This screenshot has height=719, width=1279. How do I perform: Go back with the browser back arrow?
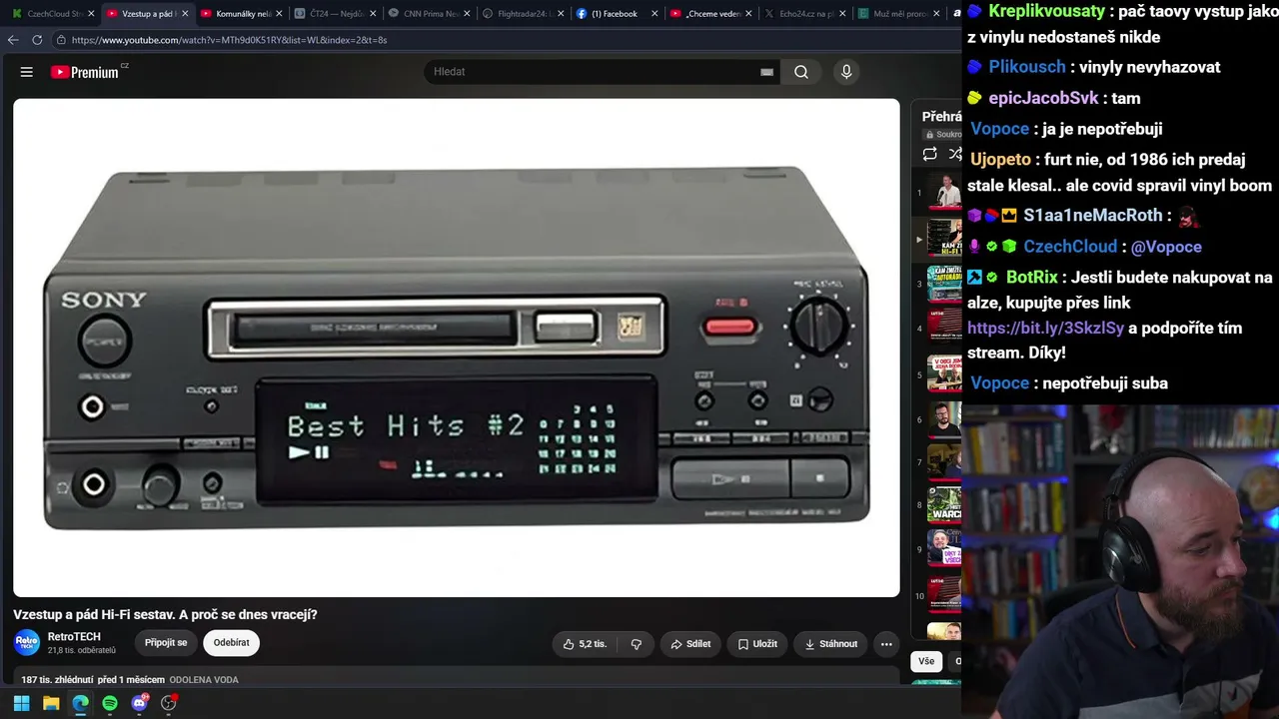(x=13, y=40)
